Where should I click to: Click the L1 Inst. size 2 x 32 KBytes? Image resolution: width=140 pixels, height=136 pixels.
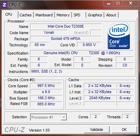click(x=100, y=92)
